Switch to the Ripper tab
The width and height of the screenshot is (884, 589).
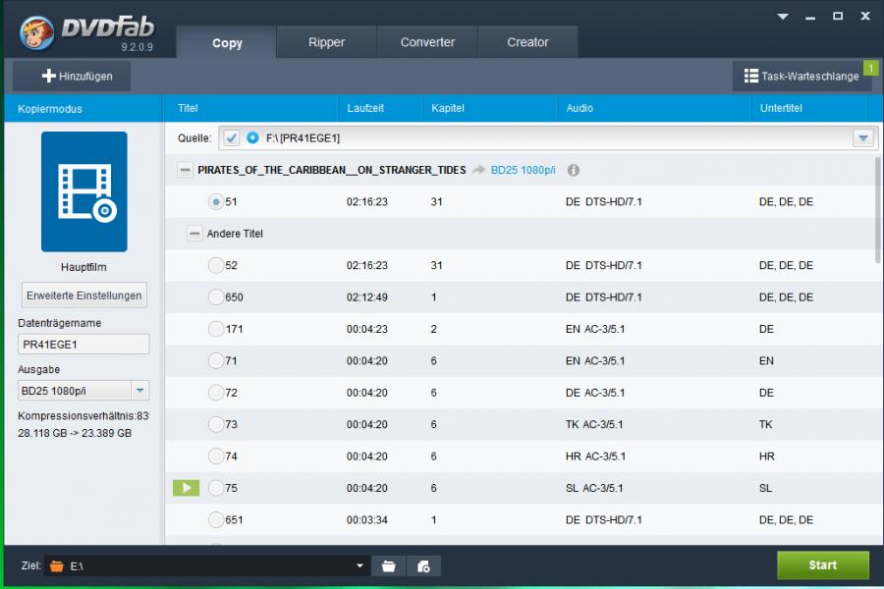point(326,42)
